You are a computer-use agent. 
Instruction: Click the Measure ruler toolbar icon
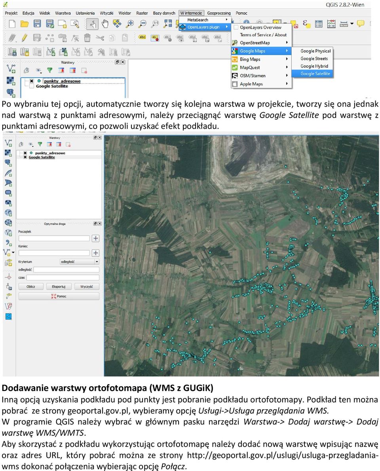coord(344,24)
